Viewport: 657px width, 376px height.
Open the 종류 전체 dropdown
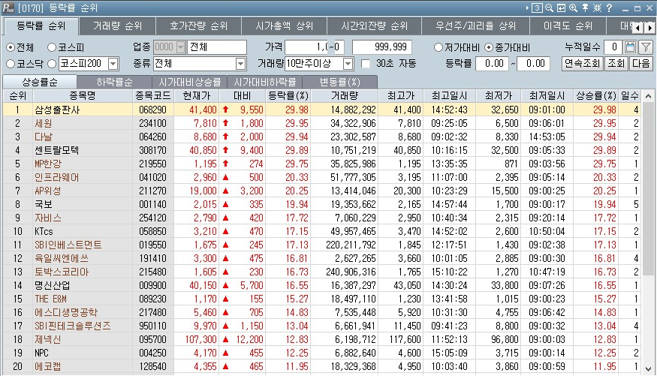click(x=240, y=64)
